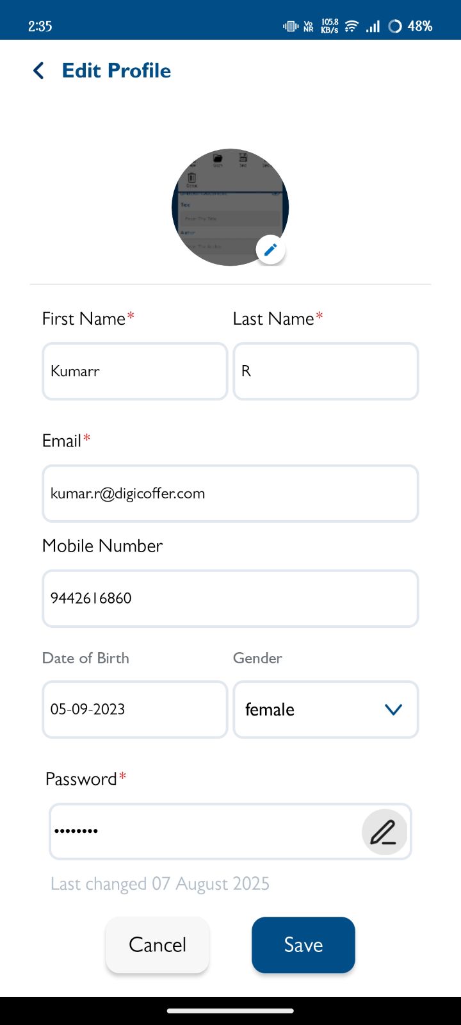This screenshot has height=1025, width=461.
Task: Focus the Mobile Number input field
Action: click(230, 598)
